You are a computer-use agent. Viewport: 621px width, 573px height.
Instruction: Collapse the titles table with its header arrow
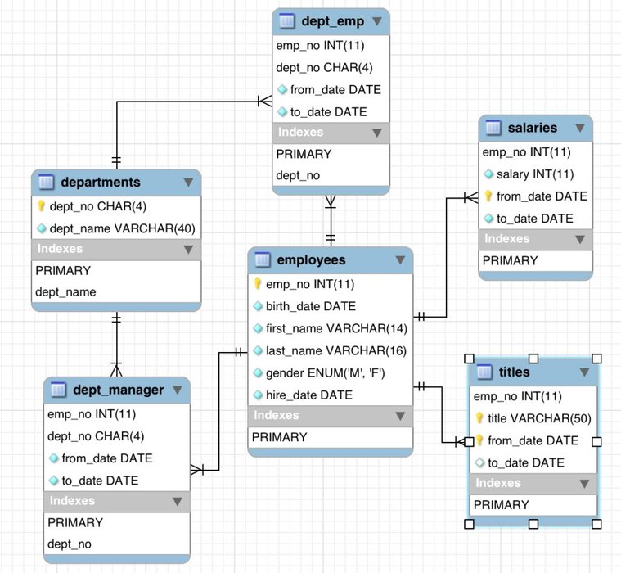pos(584,372)
